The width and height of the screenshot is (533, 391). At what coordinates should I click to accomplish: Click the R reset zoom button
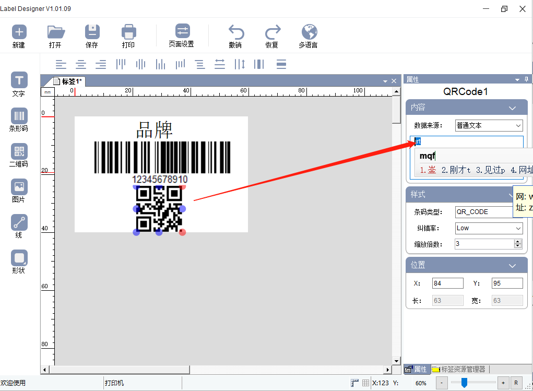516,383
